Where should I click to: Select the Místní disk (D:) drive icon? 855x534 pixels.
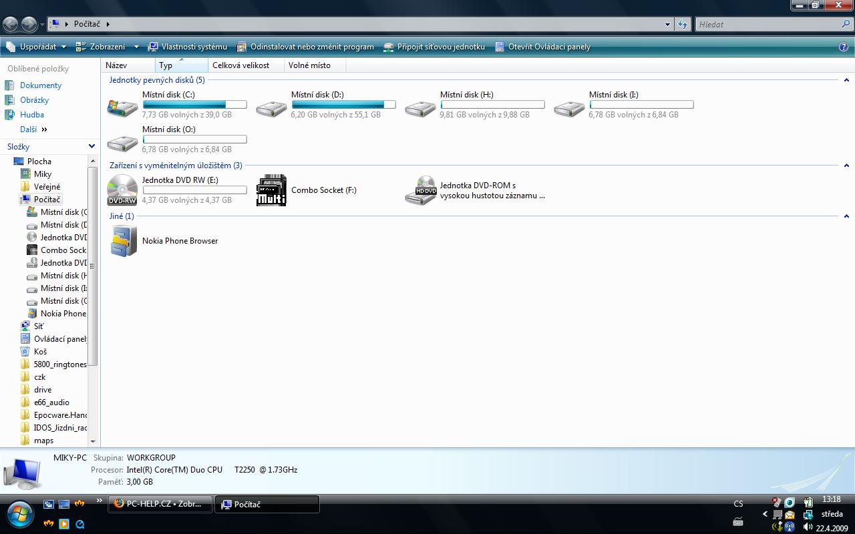pyautogui.click(x=272, y=108)
